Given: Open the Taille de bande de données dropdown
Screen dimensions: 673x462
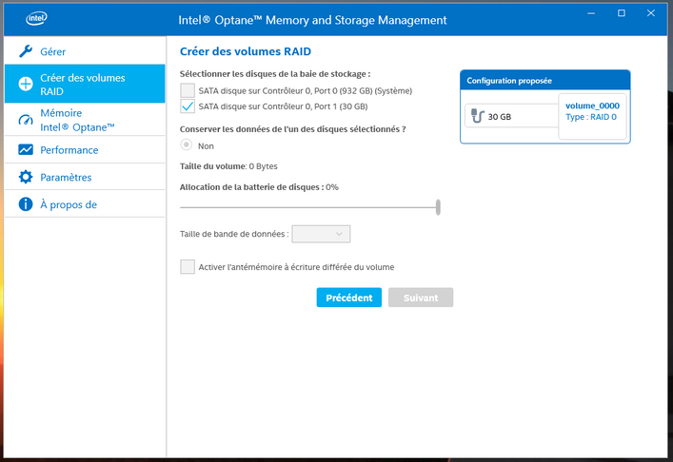Looking at the screenshot, I should click(x=322, y=234).
